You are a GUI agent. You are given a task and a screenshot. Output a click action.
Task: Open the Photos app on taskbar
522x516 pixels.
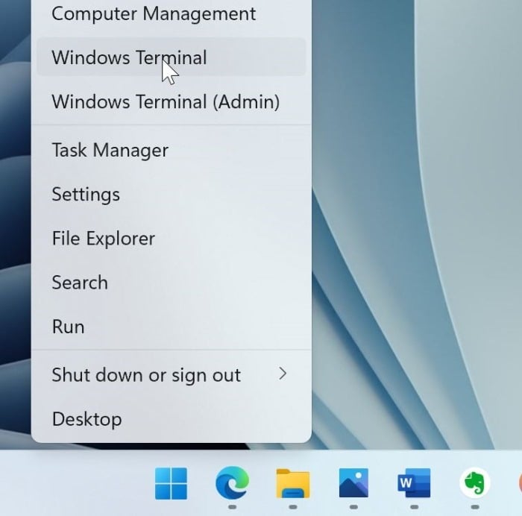pyautogui.click(x=353, y=482)
